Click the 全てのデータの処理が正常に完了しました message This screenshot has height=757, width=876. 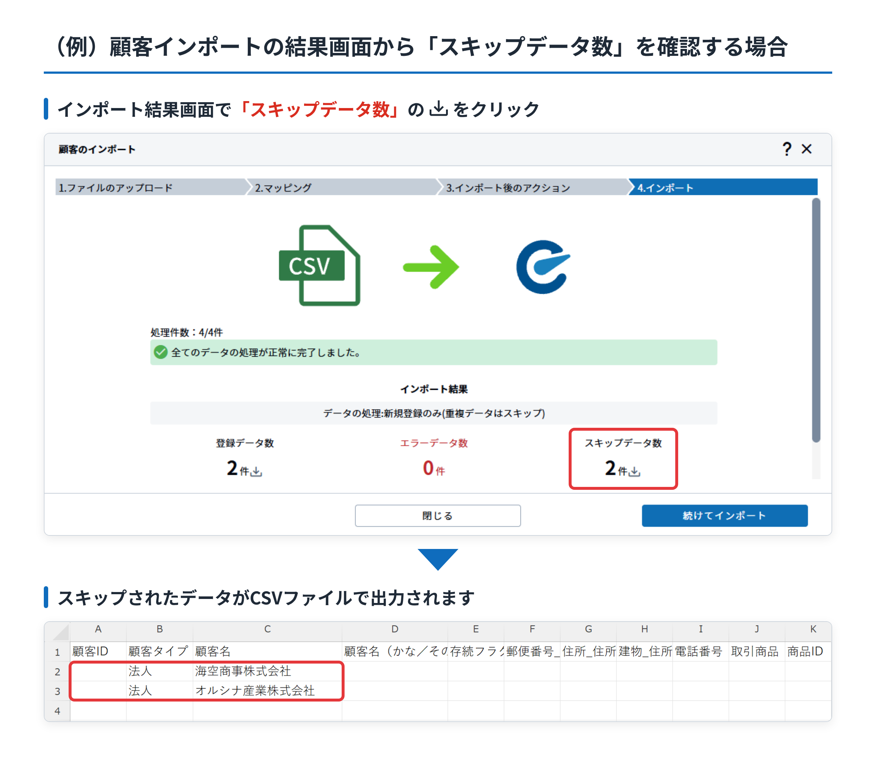(x=434, y=352)
